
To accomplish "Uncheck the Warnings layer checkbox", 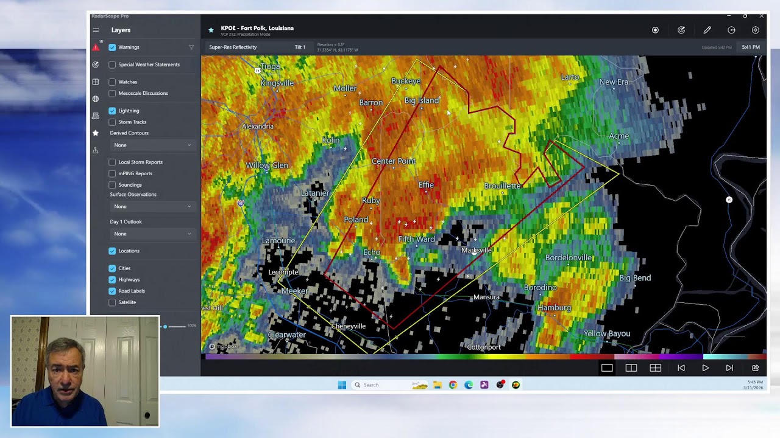I will 112,47.
